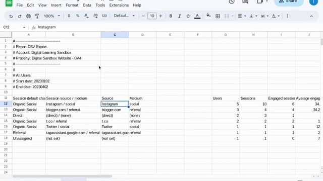The width and height of the screenshot is (323, 181).
Task: Select column G header
Action: point(226,35)
